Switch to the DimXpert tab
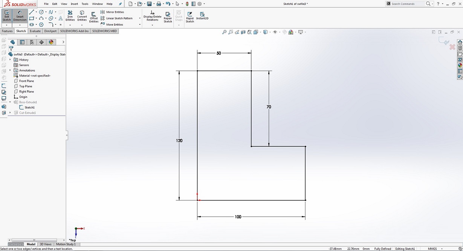Screen dimensions: 463x251 pyautogui.click(x=50, y=31)
